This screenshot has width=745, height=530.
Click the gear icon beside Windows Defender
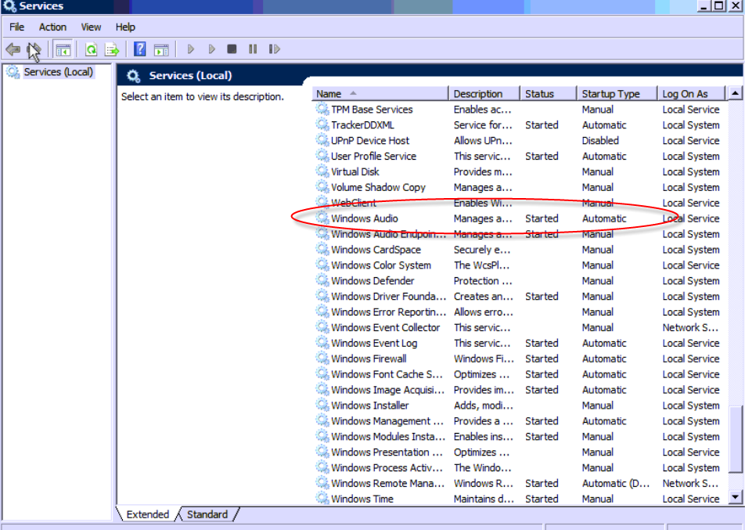coord(322,280)
